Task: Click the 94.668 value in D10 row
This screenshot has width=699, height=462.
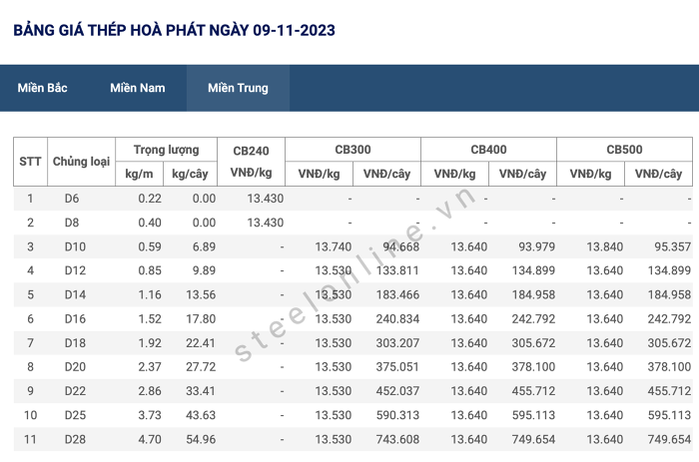Action: coord(400,246)
